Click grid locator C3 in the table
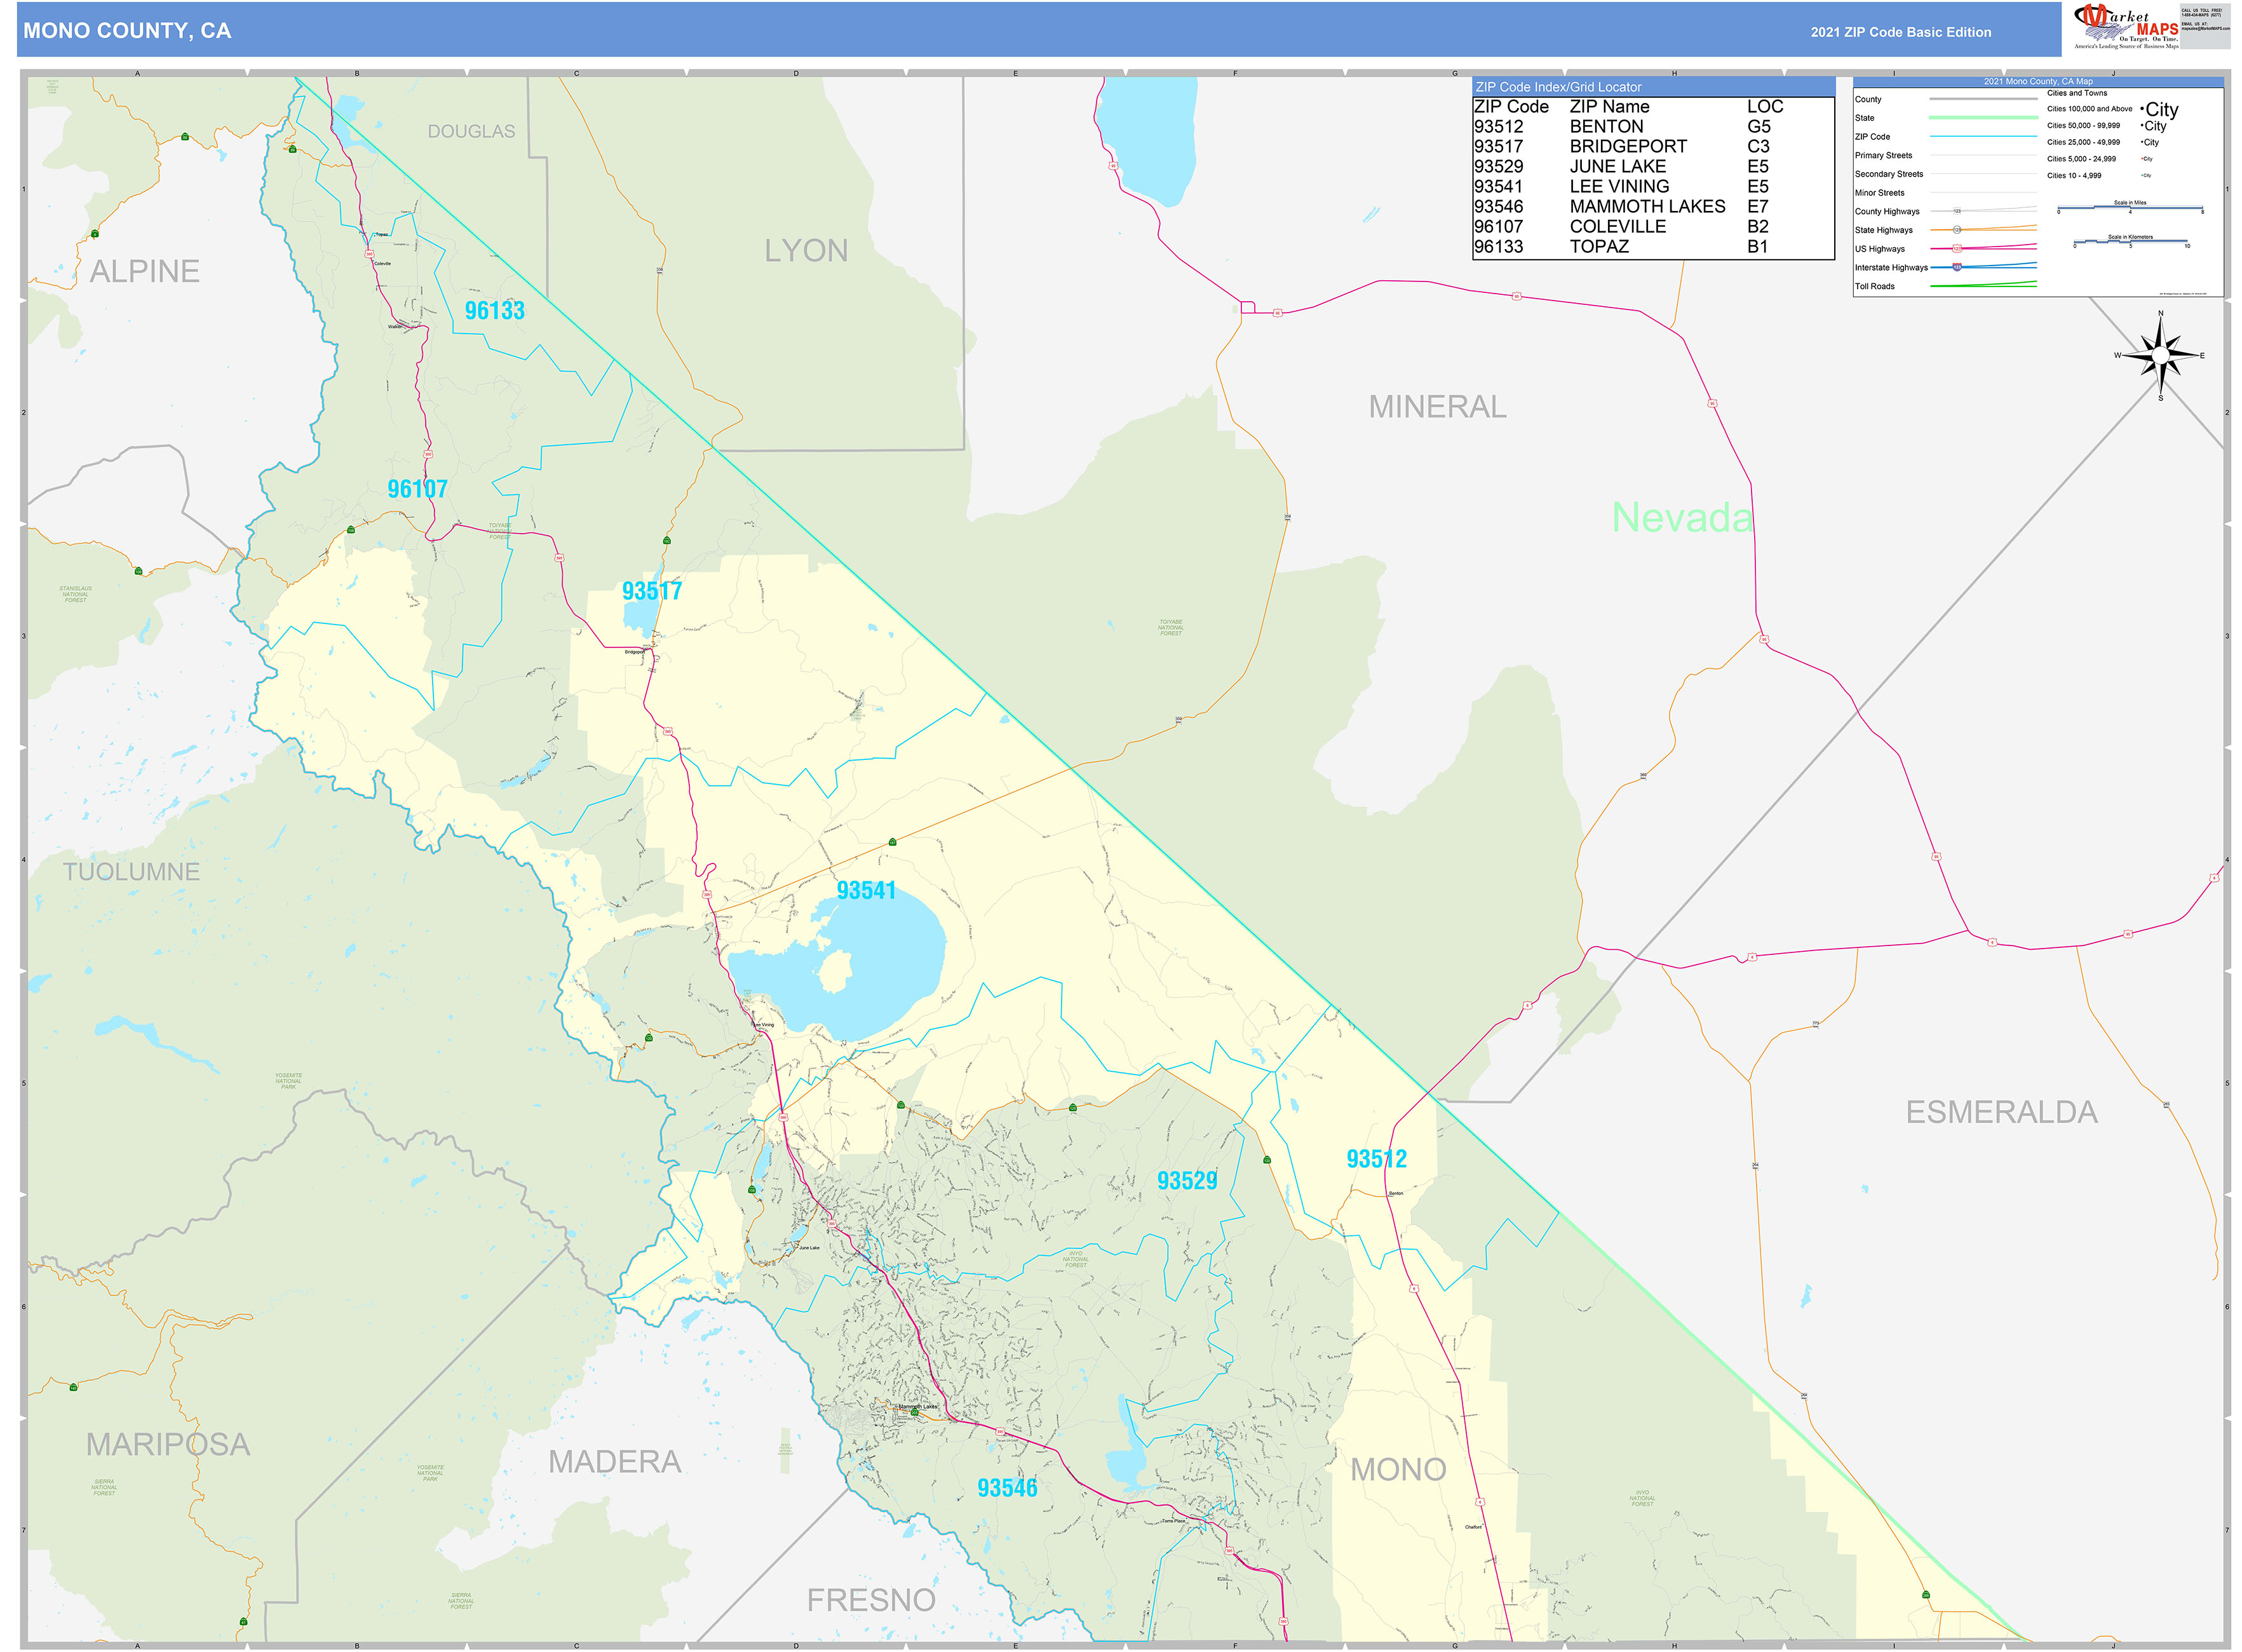This screenshot has width=2242, height=1652. 1758,147
